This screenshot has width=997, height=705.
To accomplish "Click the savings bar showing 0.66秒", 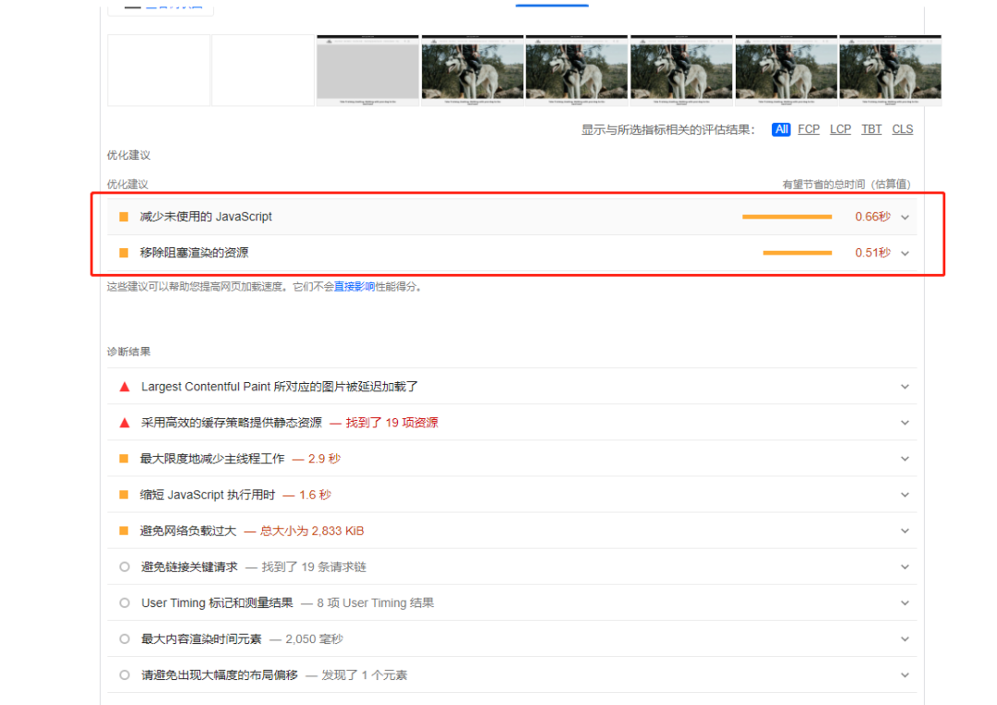I will click(x=787, y=216).
